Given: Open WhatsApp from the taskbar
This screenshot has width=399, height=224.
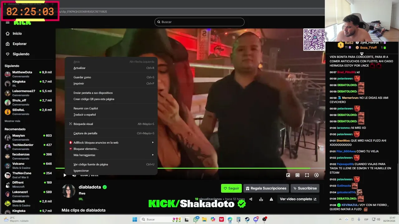Looking at the screenshot, I should [196, 219].
